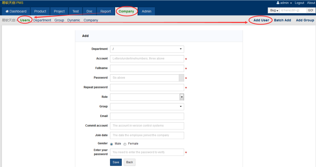Click the Join date field
Image resolution: width=316 pixels, height=167 pixels.
147,135
